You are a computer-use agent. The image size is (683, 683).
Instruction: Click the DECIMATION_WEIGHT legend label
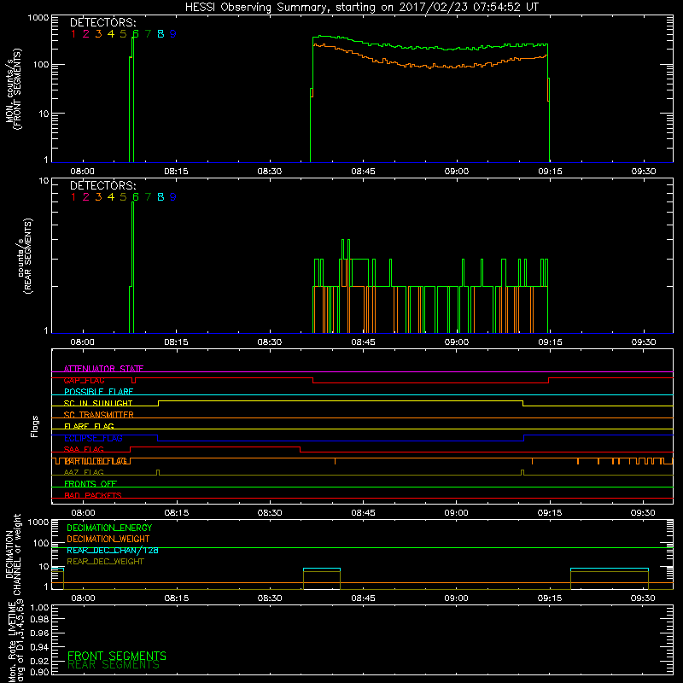(108, 539)
